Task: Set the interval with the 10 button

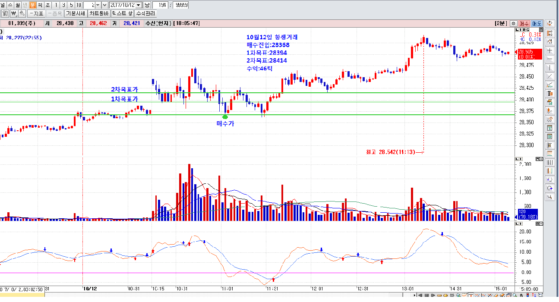Action: coord(79,5)
